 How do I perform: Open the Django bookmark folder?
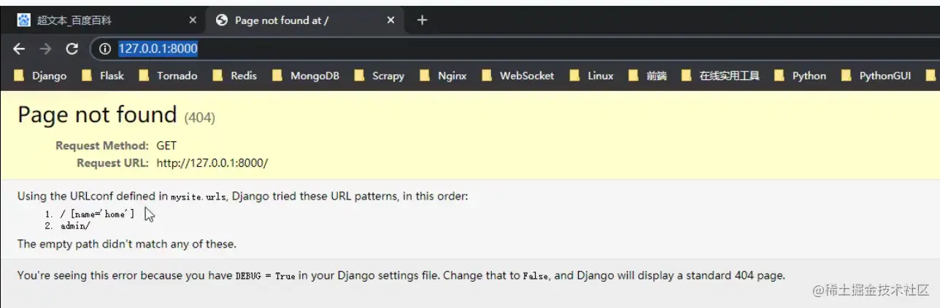(41, 76)
